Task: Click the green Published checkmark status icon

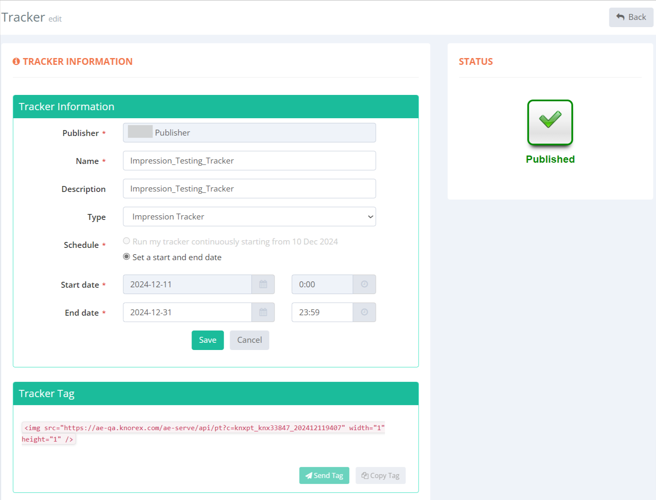Action: 550,122
